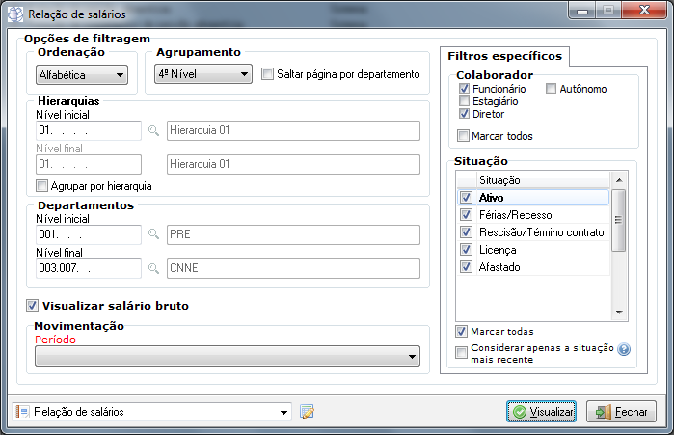
Task: Toggle Saltar página por departamento checkbox
Action: (267, 74)
